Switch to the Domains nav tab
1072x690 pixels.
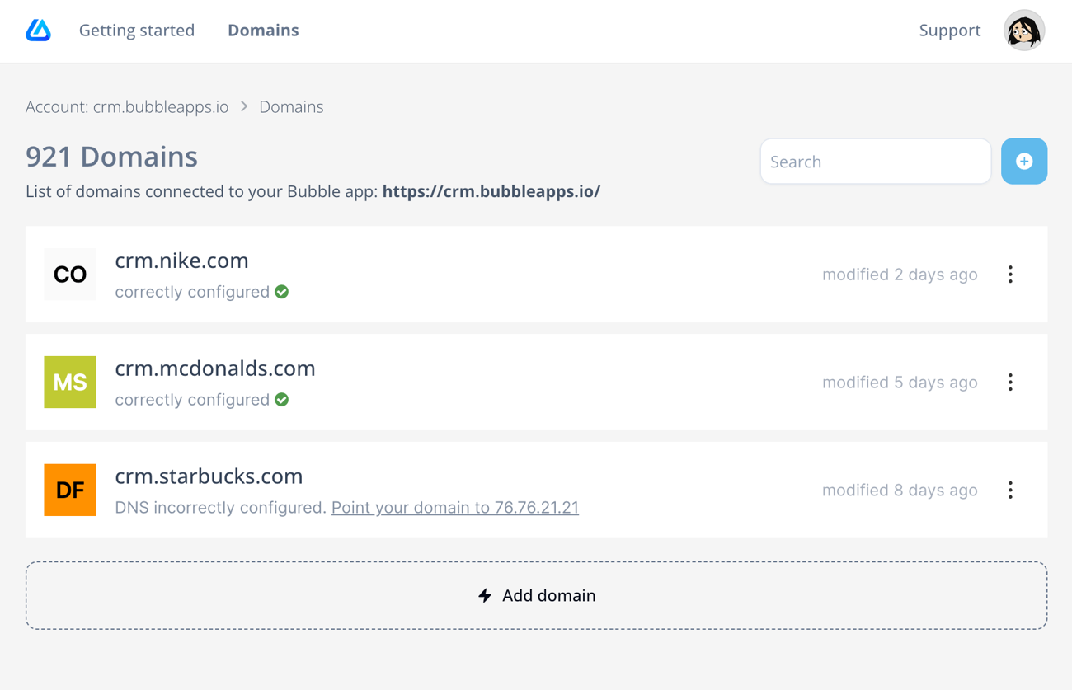[x=263, y=31]
